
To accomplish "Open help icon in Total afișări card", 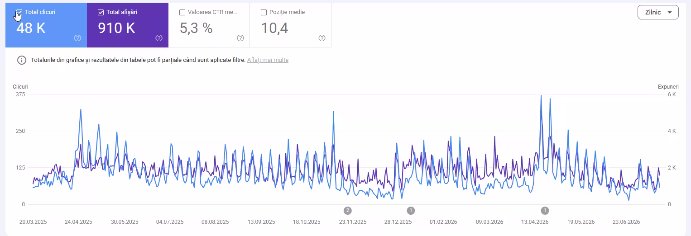I will (x=159, y=38).
